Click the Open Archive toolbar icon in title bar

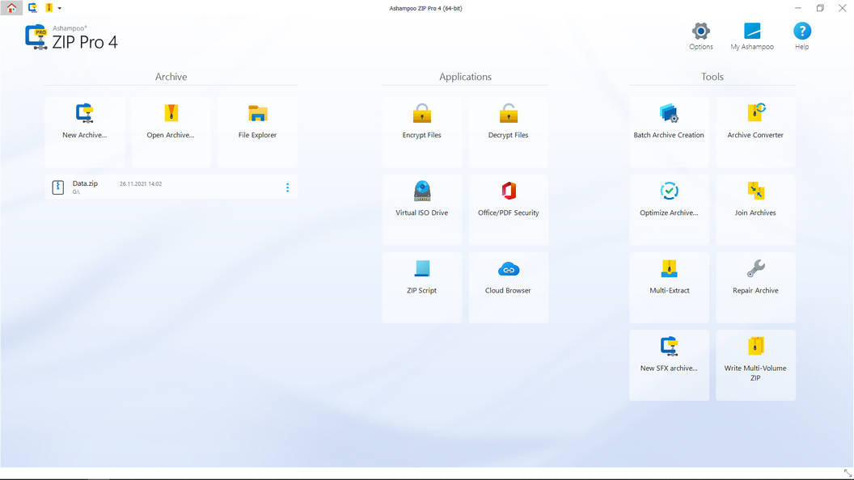49,8
